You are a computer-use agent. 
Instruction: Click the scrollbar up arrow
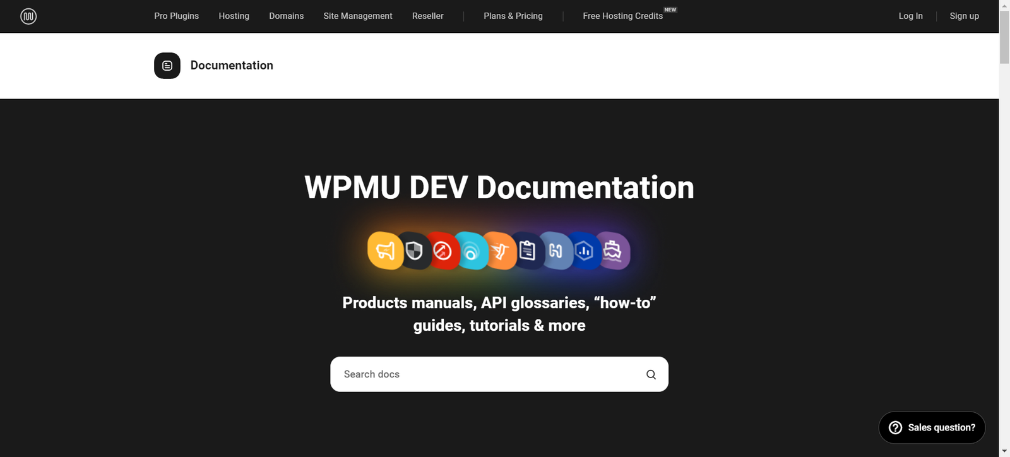tap(1004, 5)
